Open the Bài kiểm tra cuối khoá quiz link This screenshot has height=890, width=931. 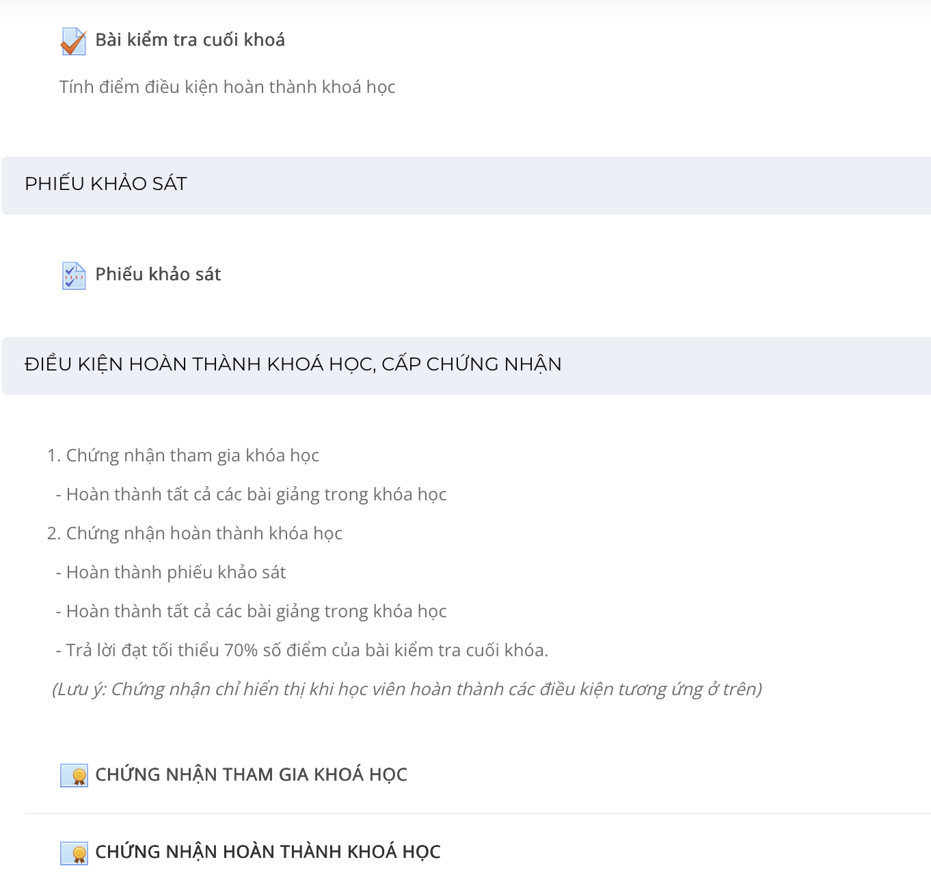click(x=190, y=40)
